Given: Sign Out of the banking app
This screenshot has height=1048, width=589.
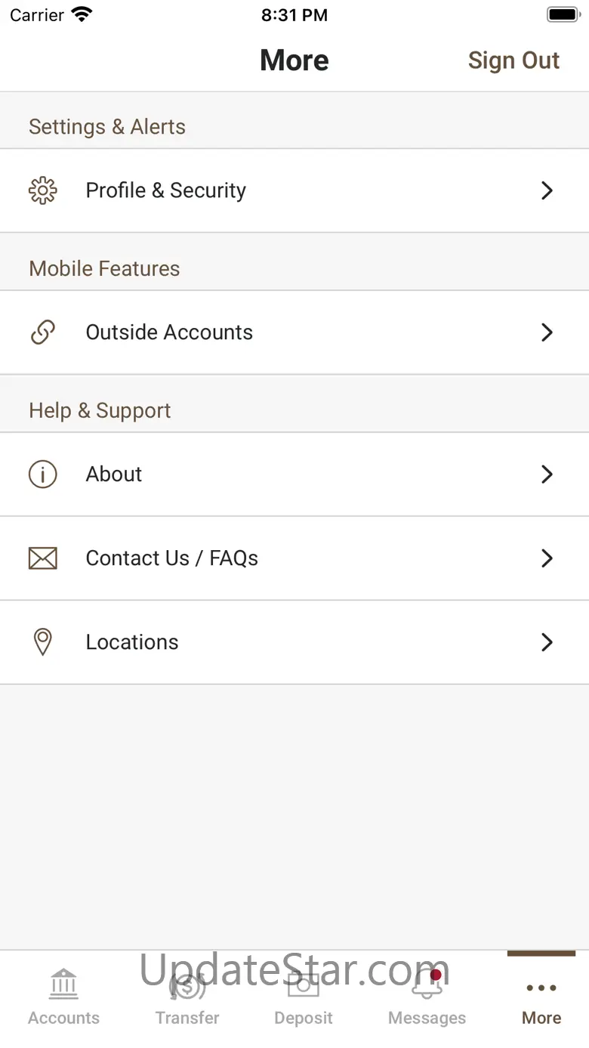Looking at the screenshot, I should point(513,60).
